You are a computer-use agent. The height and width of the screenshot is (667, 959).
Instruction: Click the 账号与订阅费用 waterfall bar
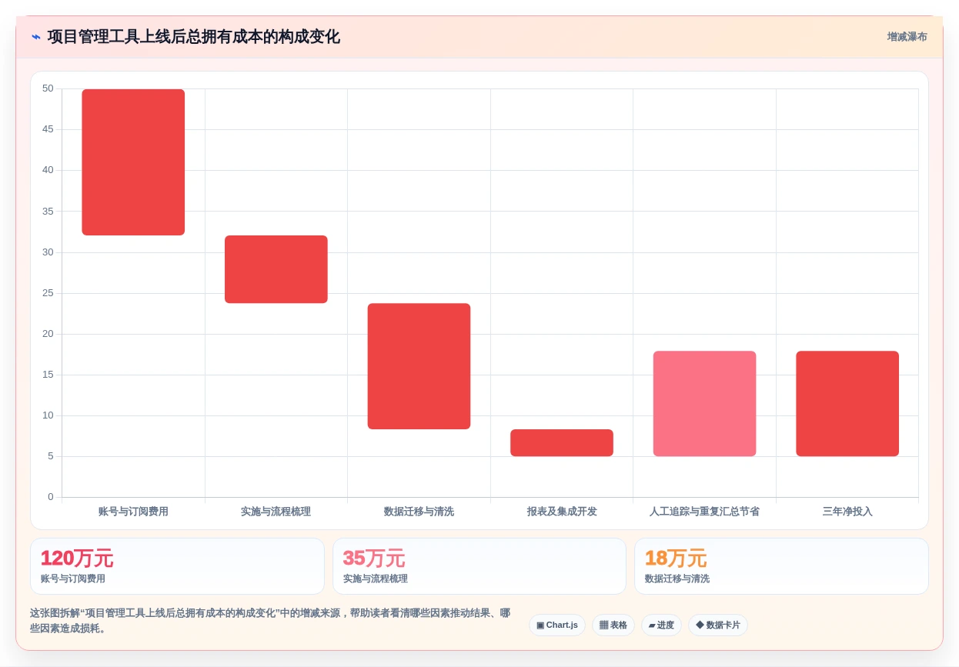(x=133, y=162)
